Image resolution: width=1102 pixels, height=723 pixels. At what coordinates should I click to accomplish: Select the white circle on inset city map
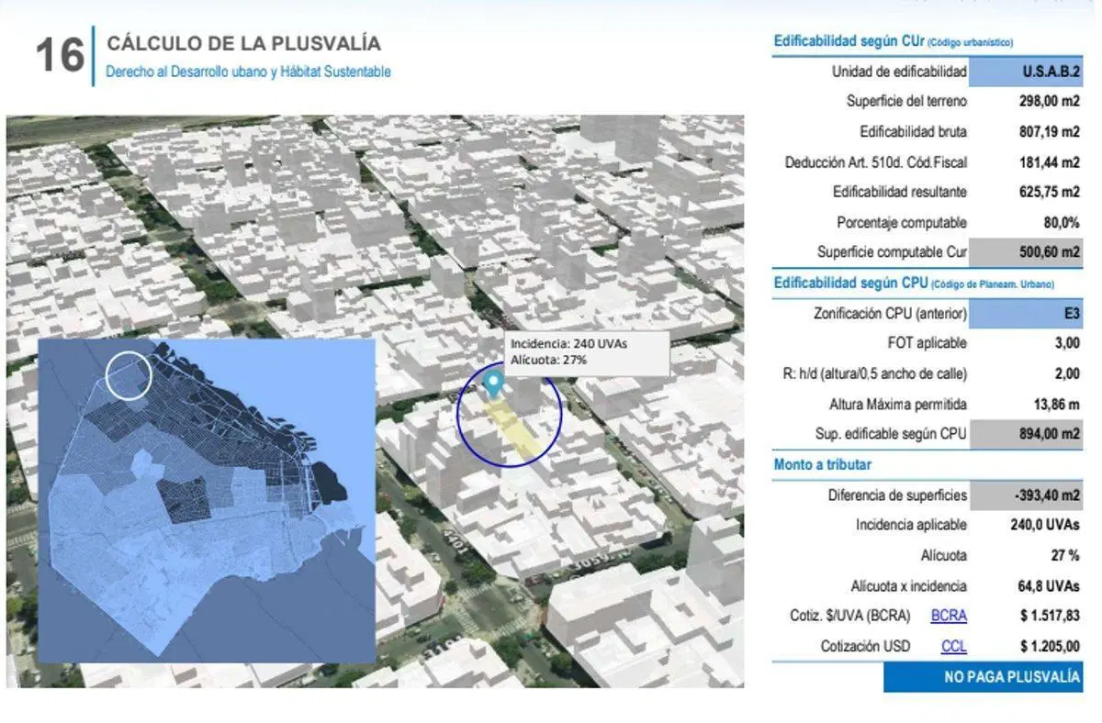[x=129, y=374]
